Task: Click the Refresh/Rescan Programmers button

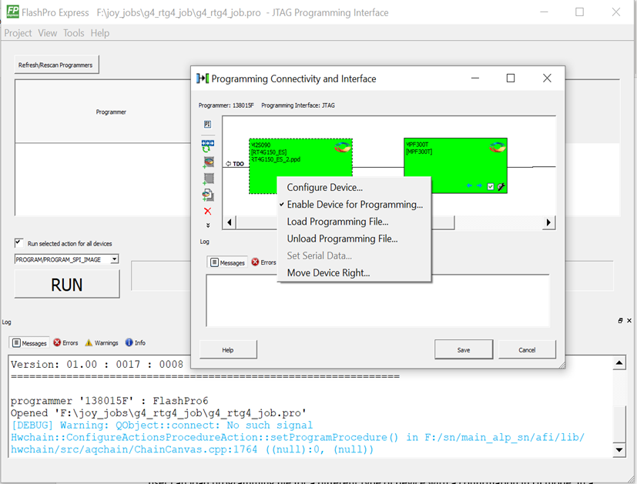Action: coord(55,65)
